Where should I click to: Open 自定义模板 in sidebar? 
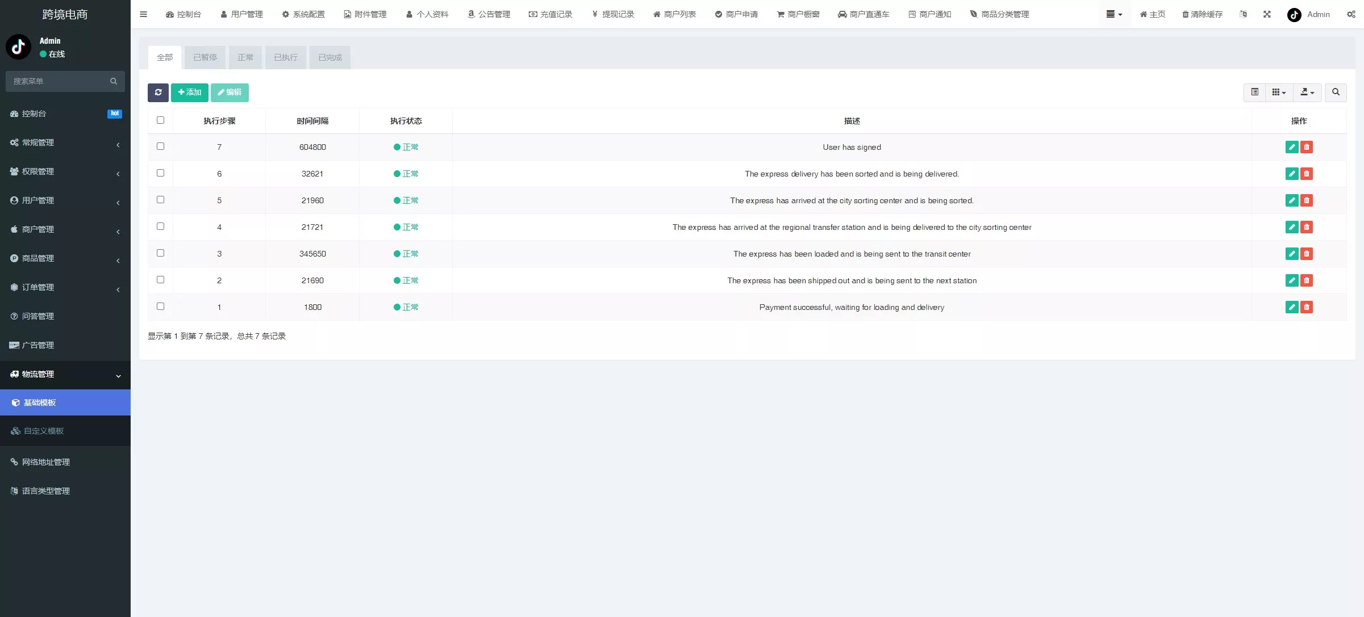pyautogui.click(x=44, y=431)
